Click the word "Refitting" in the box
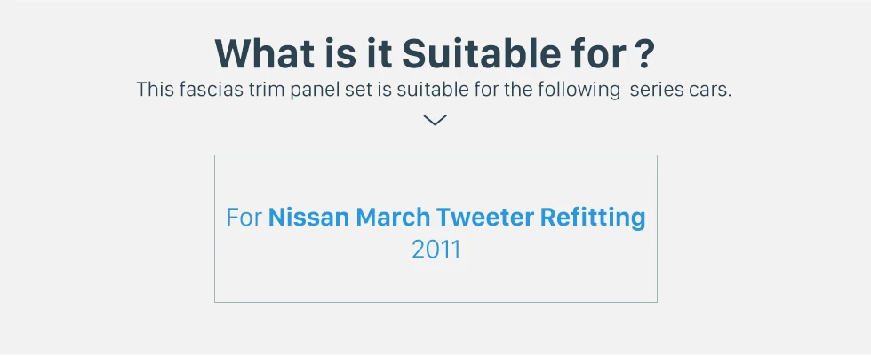The image size is (871, 357). (x=593, y=217)
